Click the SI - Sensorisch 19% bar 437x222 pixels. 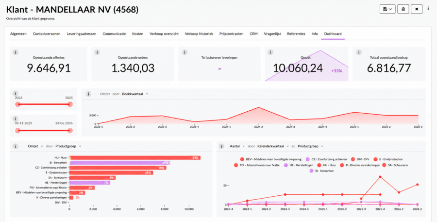(120, 163)
